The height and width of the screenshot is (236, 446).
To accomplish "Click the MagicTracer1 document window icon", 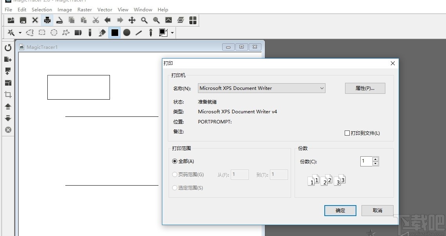I will pyautogui.click(x=22, y=47).
